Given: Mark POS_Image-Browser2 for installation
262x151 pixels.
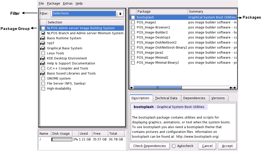Looking at the screenshot, I should (x=133, y=27).
